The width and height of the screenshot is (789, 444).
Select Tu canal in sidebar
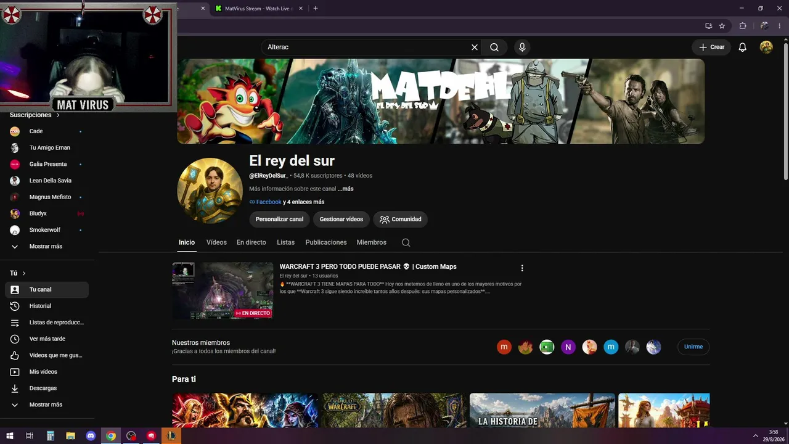47,290
